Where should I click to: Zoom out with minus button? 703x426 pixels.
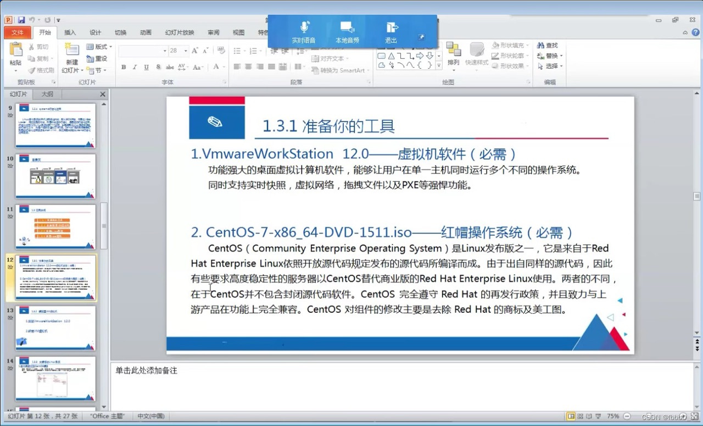pos(628,417)
